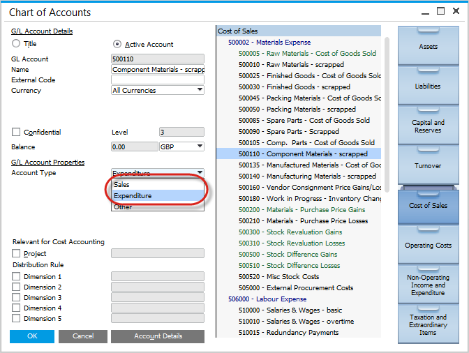Viewport: 469px width, 353px height.
Task: Open the Assets account drawer
Action: pos(428,46)
